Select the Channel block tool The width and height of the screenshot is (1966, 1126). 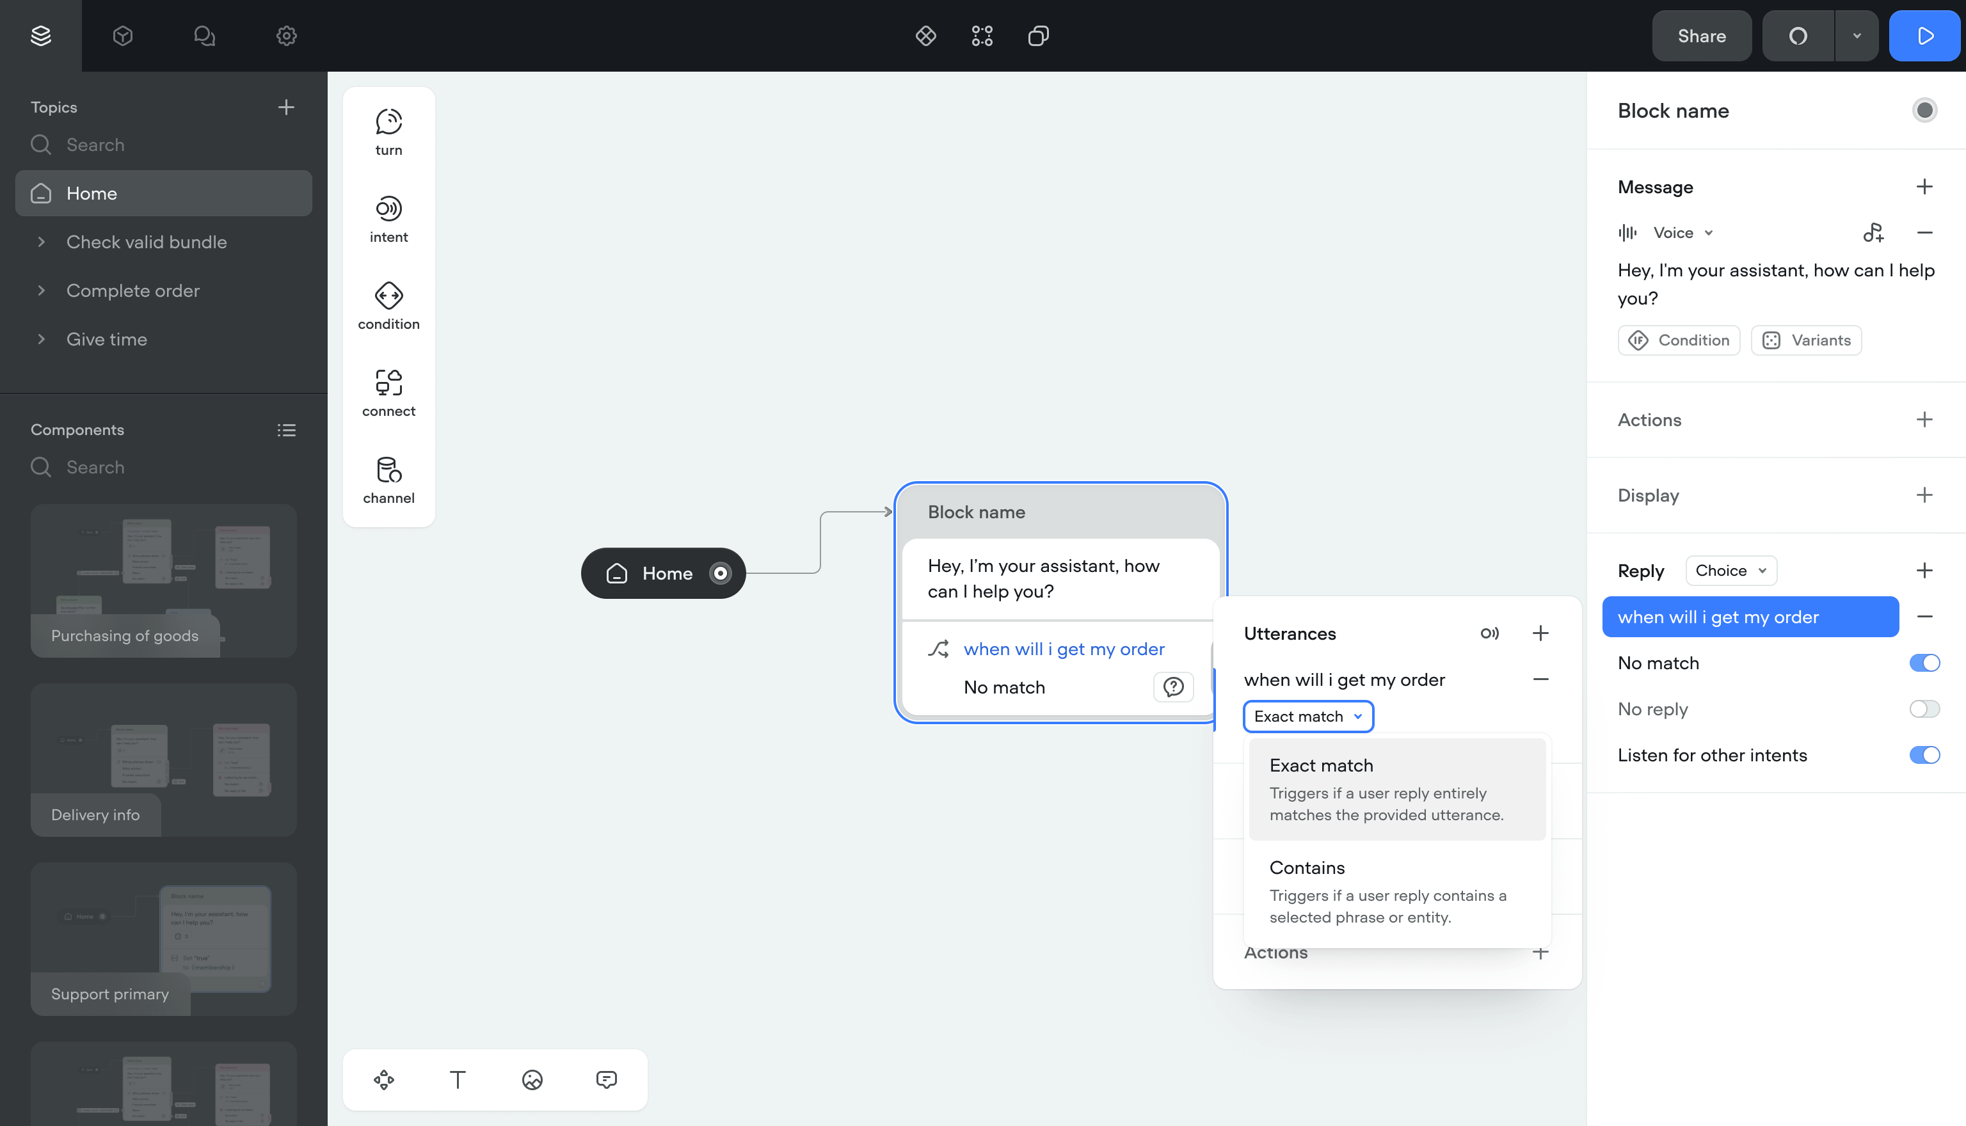pyautogui.click(x=388, y=478)
